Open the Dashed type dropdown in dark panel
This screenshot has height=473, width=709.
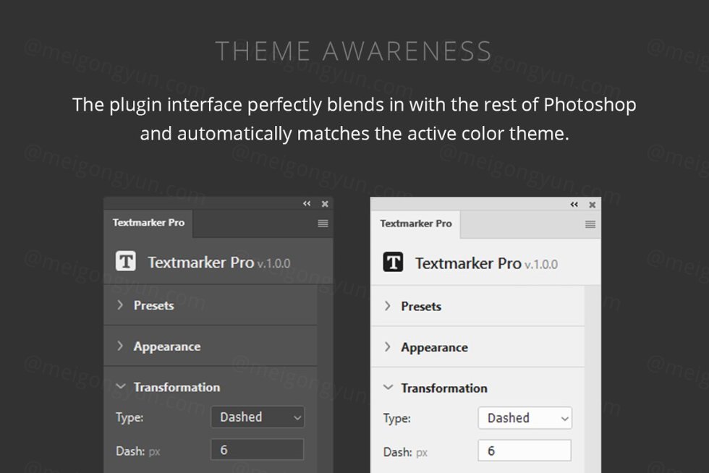coord(258,417)
